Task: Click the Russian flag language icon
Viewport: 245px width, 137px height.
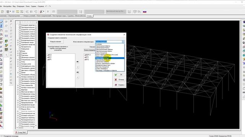Action: pos(145,12)
